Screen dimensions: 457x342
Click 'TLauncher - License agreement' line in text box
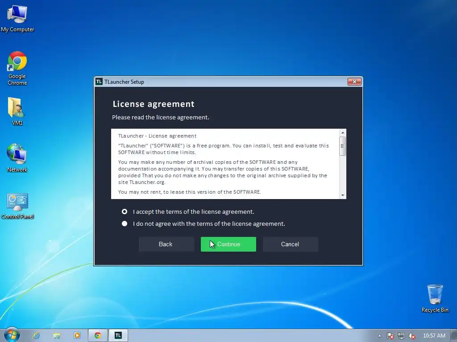158,136
